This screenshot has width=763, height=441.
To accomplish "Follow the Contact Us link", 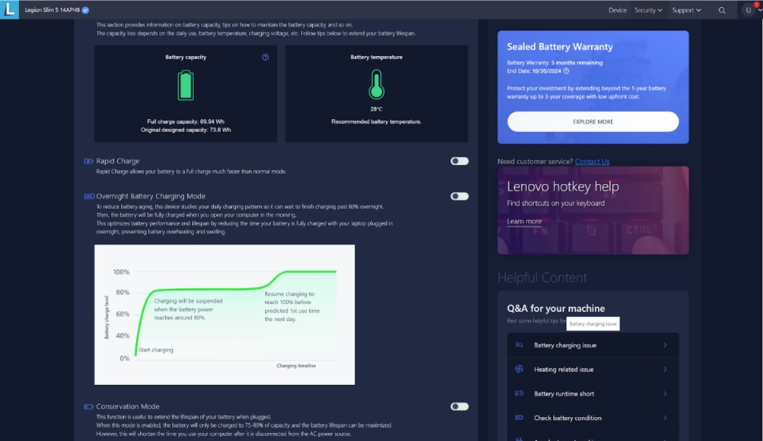I will click(x=592, y=162).
